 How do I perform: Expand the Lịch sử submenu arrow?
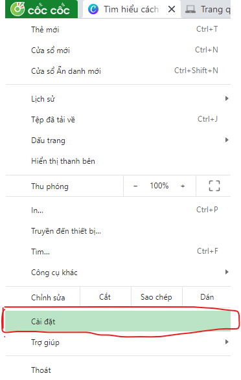227,98
